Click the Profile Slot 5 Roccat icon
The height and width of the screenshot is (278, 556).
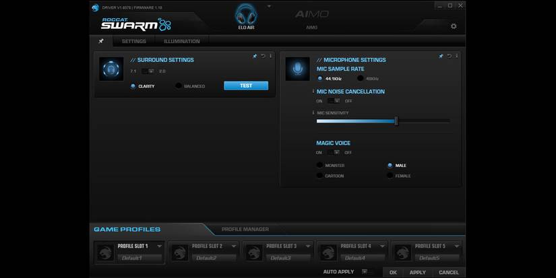click(x=402, y=253)
